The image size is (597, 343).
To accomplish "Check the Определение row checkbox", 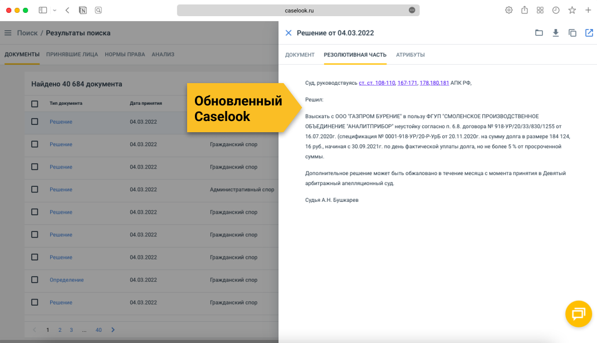I will [x=35, y=280].
